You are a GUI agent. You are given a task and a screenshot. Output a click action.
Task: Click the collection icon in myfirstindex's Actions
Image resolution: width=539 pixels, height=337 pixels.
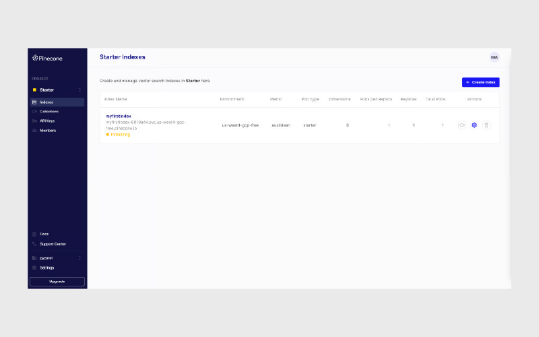462,125
